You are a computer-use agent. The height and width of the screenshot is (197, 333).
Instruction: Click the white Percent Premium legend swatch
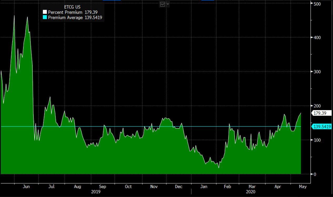(x=45, y=12)
